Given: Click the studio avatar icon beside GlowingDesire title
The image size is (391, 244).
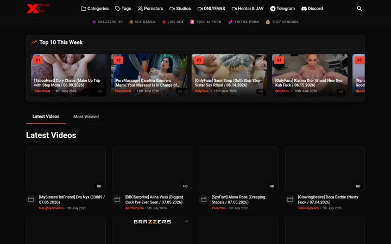Looking at the screenshot, I should (290, 200).
